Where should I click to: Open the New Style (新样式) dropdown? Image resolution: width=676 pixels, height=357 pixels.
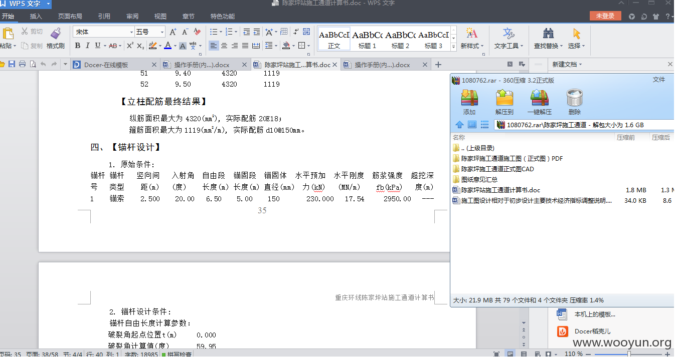point(472,46)
